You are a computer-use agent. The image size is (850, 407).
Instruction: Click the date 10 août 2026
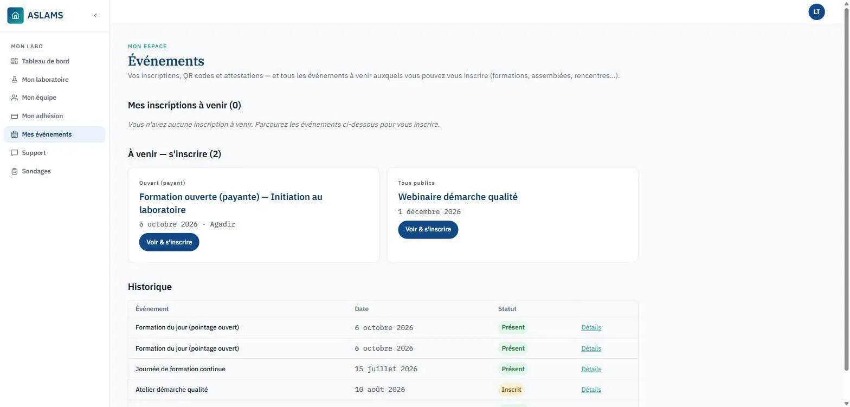point(379,390)
